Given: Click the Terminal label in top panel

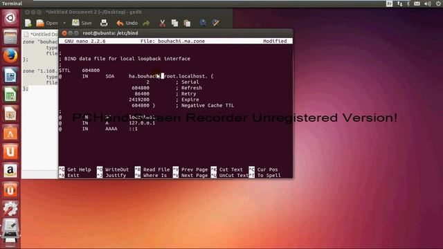Looking at the screenshot, I should [12, 3].
